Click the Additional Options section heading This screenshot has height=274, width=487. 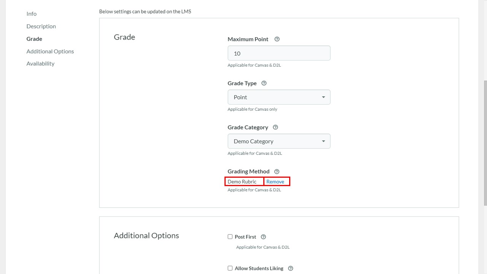coord(146,236)
